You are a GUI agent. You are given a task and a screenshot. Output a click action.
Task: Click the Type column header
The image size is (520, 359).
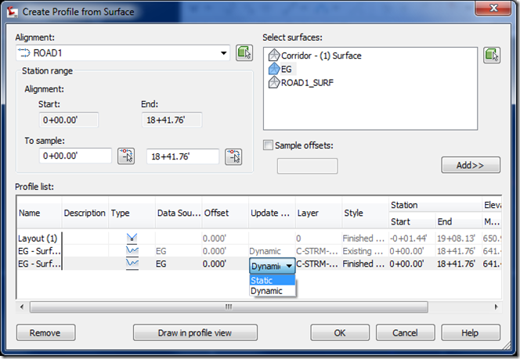pyautogui.click(x=132, y=213)
